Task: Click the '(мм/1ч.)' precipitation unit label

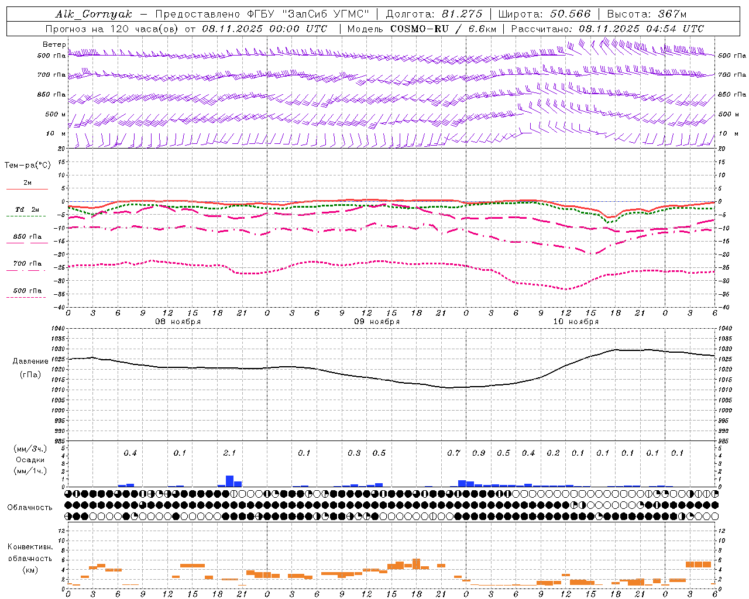Action: coord(30,471)
